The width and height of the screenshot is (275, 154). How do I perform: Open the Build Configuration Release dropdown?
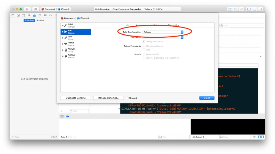tap(163, 32)
